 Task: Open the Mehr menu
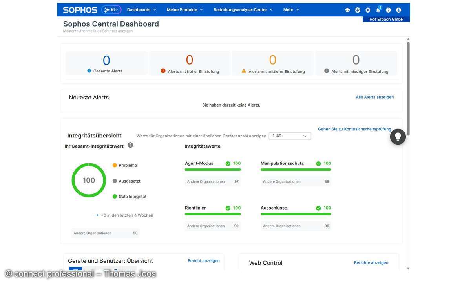coord(291,10)
